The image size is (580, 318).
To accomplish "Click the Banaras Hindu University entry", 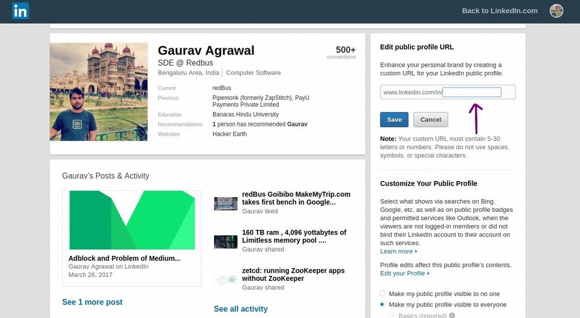I will (x=245, y=114).
